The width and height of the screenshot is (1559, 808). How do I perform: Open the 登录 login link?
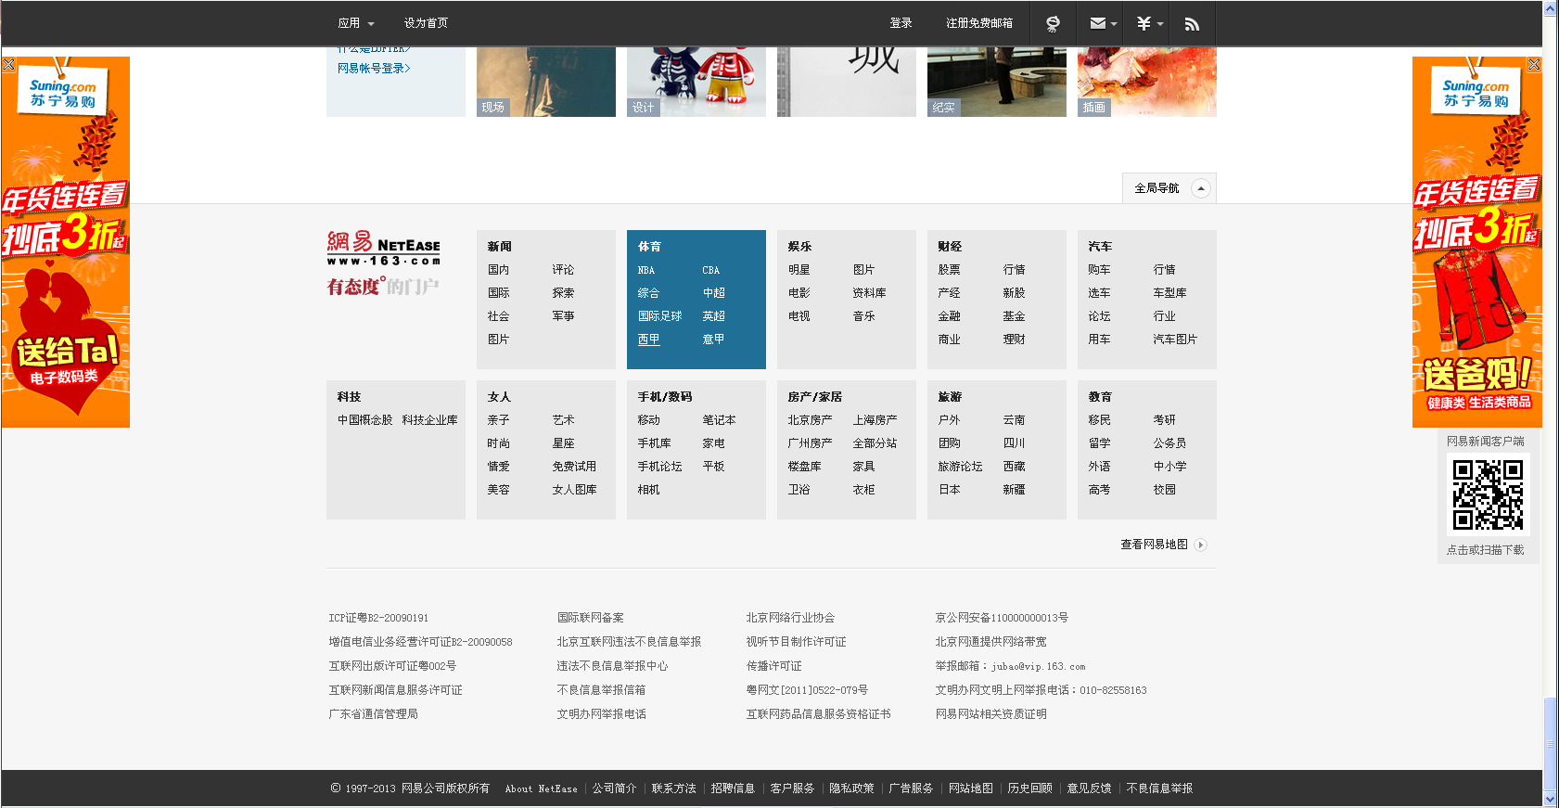click(x=901, y=23)
